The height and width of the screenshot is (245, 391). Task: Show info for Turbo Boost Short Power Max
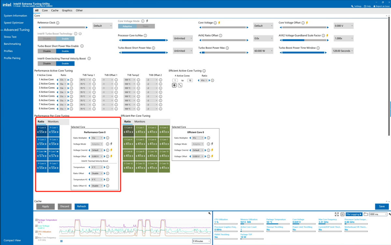[153, 48]
